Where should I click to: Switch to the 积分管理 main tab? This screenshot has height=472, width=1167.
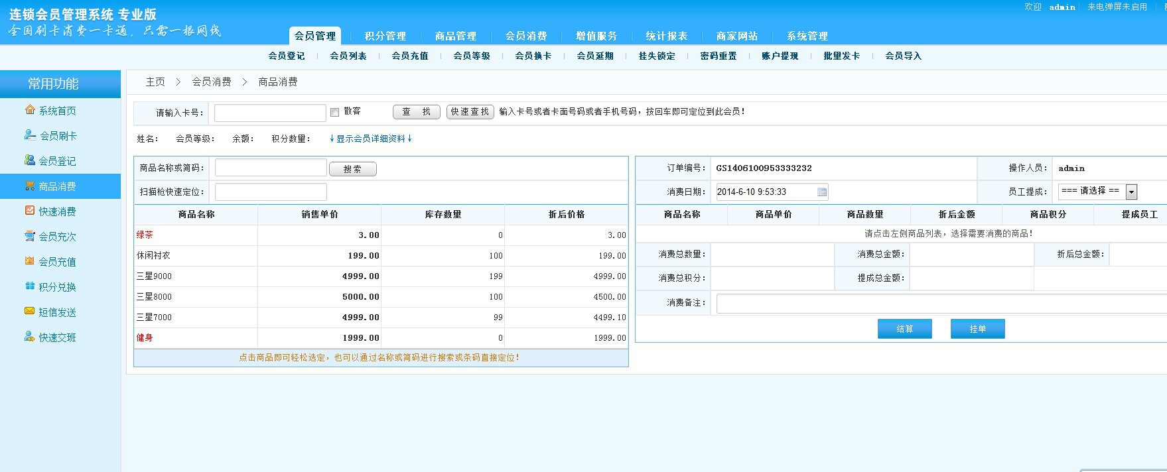pyautogui.click(x=385, y=36)
